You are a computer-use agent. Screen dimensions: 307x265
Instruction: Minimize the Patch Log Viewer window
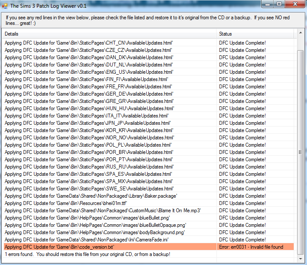pos(268,4)
